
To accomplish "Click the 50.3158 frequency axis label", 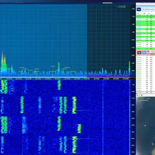I will [77, 79].
